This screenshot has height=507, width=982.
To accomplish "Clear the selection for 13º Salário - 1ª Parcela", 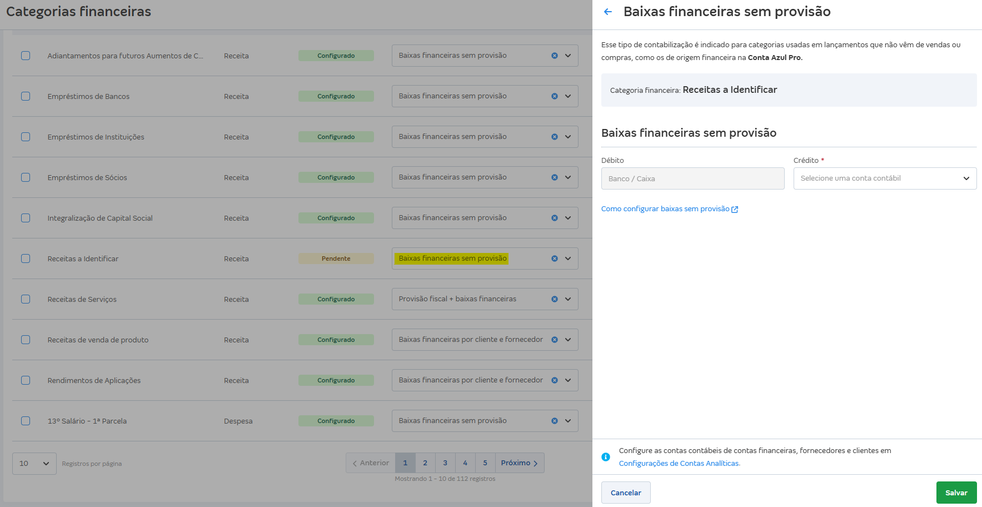I will point(554,420).
